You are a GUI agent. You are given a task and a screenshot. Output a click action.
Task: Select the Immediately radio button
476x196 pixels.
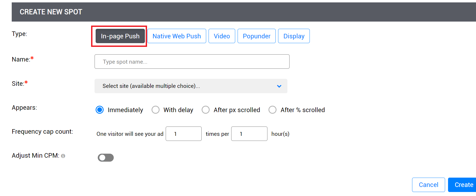tap(100, 110)
